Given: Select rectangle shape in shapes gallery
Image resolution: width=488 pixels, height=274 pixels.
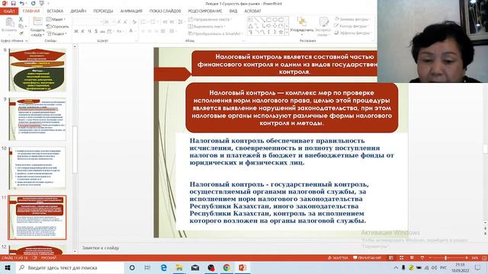Looking at the screenshot, I should (268, 20).
